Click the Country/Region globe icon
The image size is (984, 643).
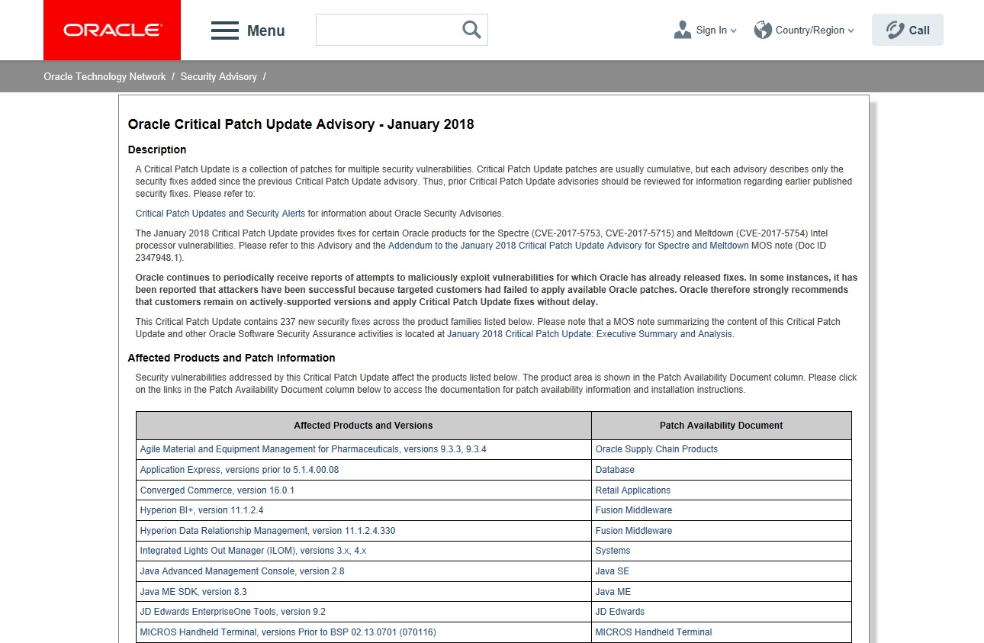coord(763,30)
